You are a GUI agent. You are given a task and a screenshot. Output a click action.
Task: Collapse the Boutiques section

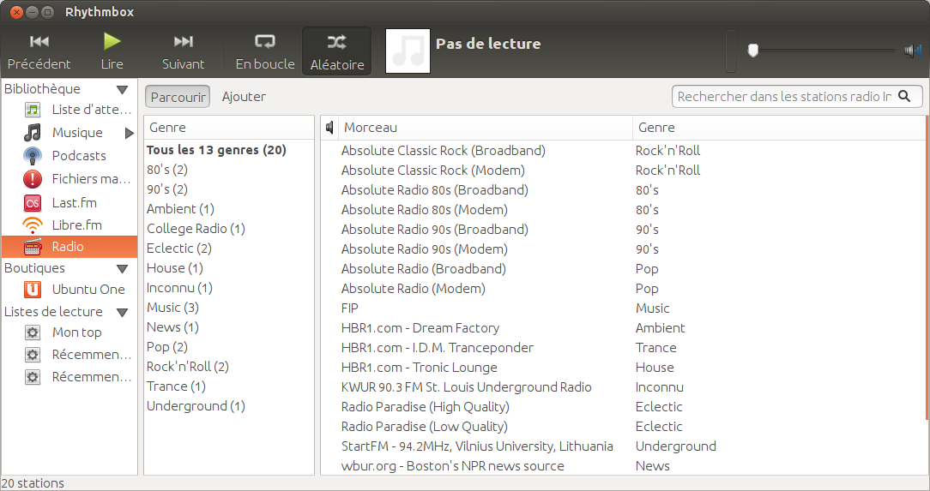[x=122, y=269]
